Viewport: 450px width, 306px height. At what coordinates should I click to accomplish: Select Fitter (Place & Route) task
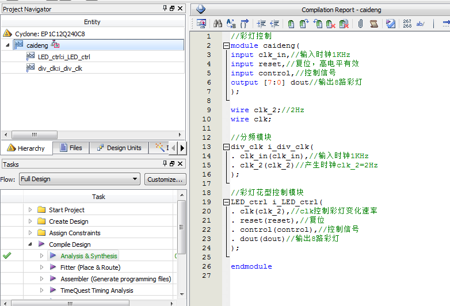(90, 267)
